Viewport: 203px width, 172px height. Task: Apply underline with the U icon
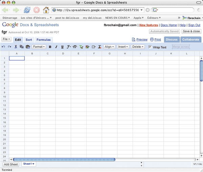62,47
